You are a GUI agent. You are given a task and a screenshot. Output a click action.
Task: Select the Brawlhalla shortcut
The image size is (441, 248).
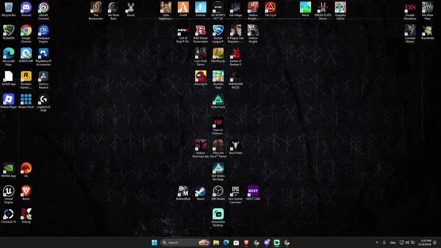click(428, 33)
